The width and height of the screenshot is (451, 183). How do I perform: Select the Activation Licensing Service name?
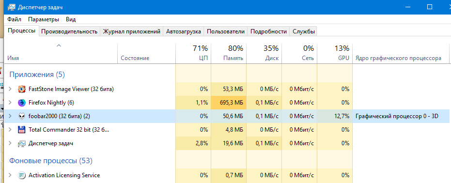click(x=64, y=175)
